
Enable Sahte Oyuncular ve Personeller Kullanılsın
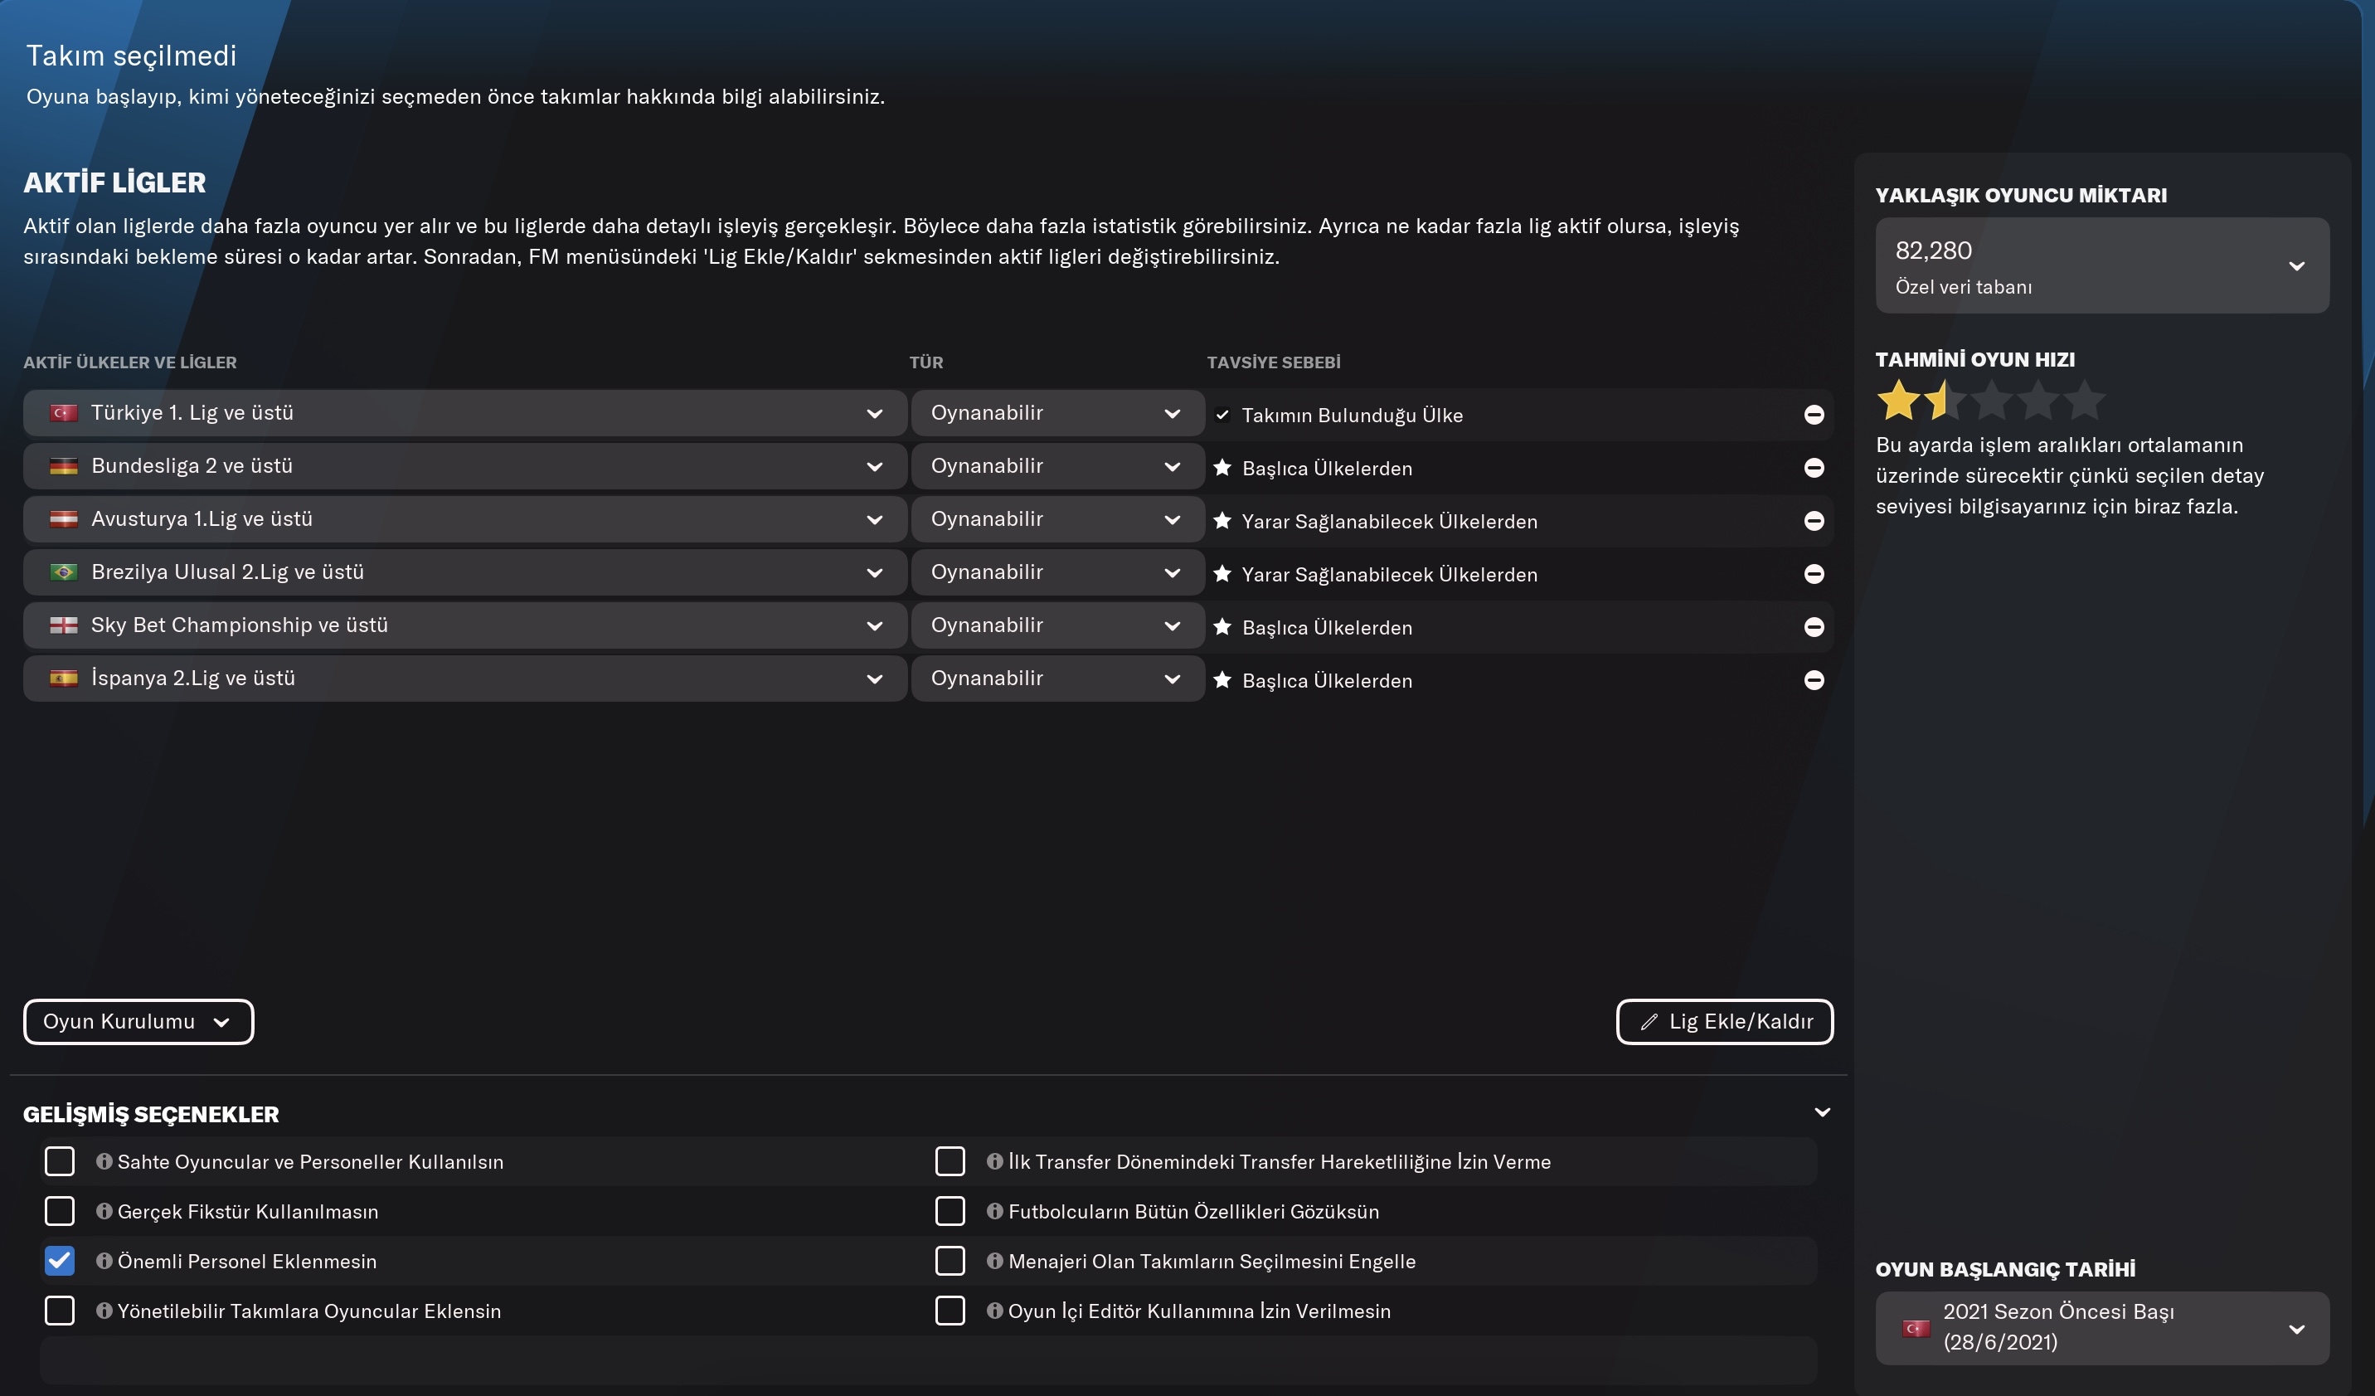60,1161
